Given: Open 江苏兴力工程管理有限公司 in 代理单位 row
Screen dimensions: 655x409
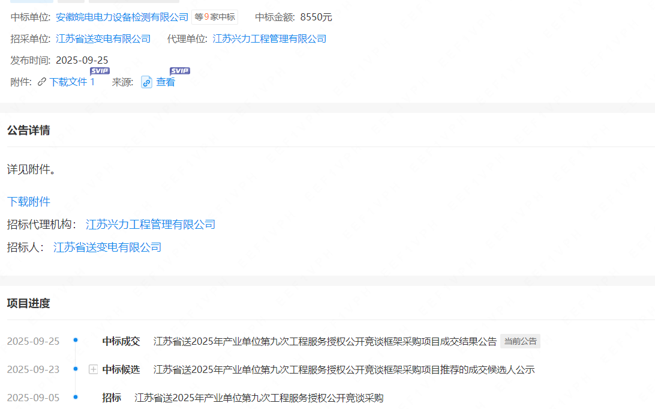Looking at the screenshot, I should click(269, 39).
